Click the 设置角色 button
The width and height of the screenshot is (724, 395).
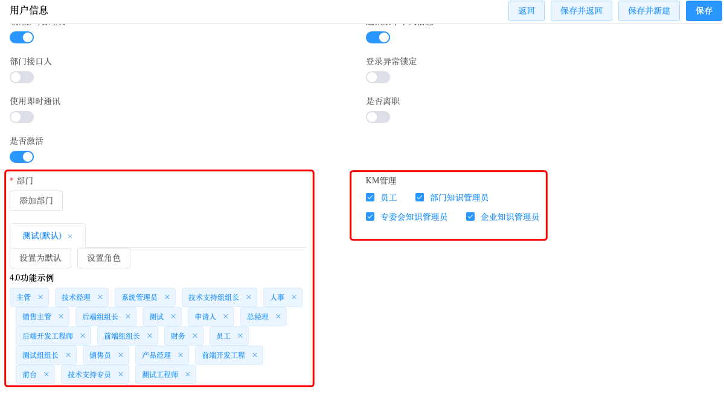click(104, 258)
